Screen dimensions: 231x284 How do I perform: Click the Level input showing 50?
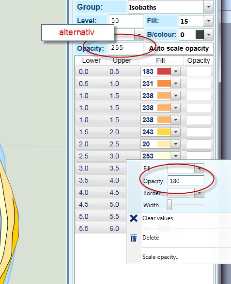126,21
